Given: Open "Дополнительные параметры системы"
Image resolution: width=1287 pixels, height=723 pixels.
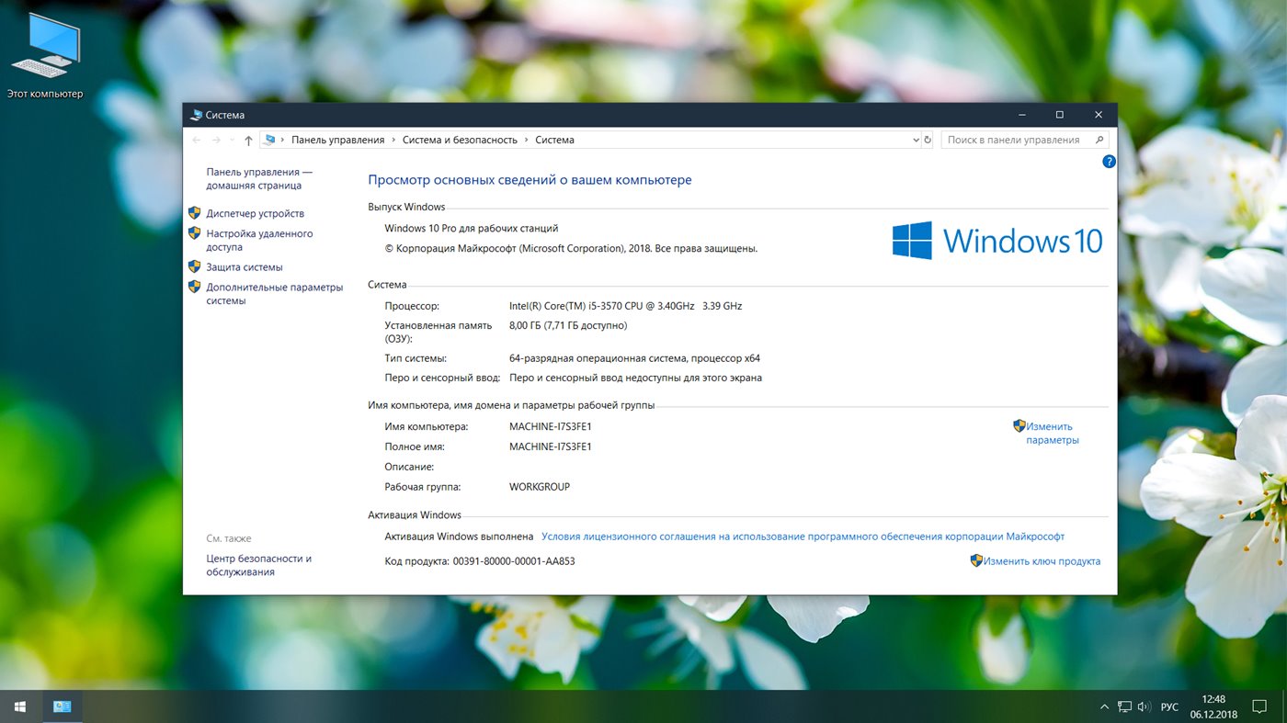Looking at the screenshot, I should point(274,294).
